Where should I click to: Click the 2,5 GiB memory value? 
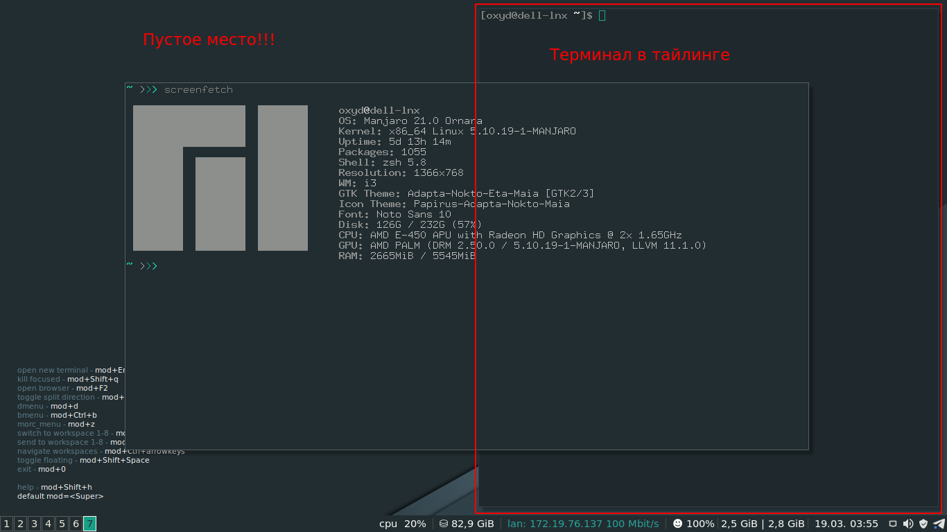[x=739, y=524]
